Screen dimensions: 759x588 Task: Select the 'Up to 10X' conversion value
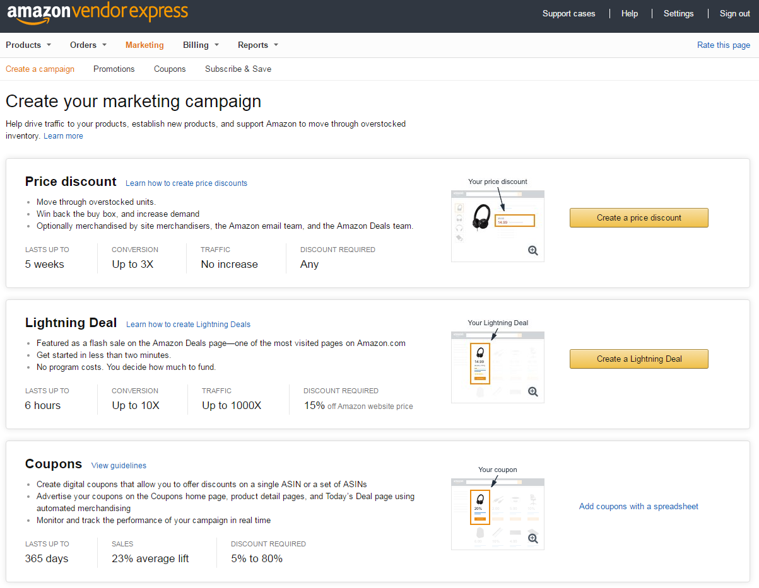(x=136, y=405)
